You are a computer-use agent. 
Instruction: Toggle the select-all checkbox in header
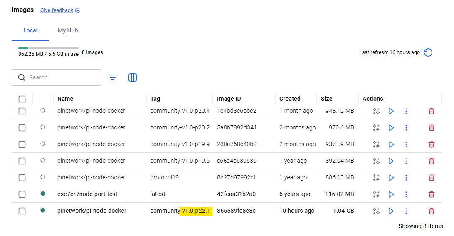click(22, 99)
